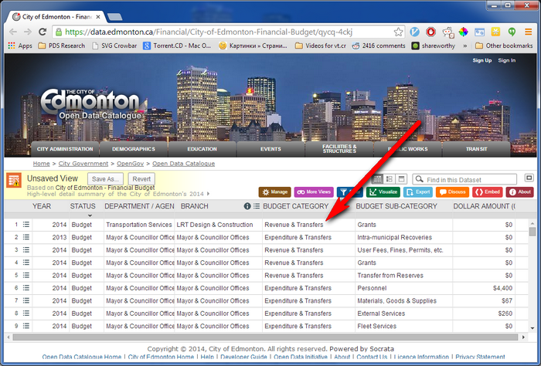Open the row 1 details menu icon
This screenshot has width=541, height=366.
tap(26, 225)
